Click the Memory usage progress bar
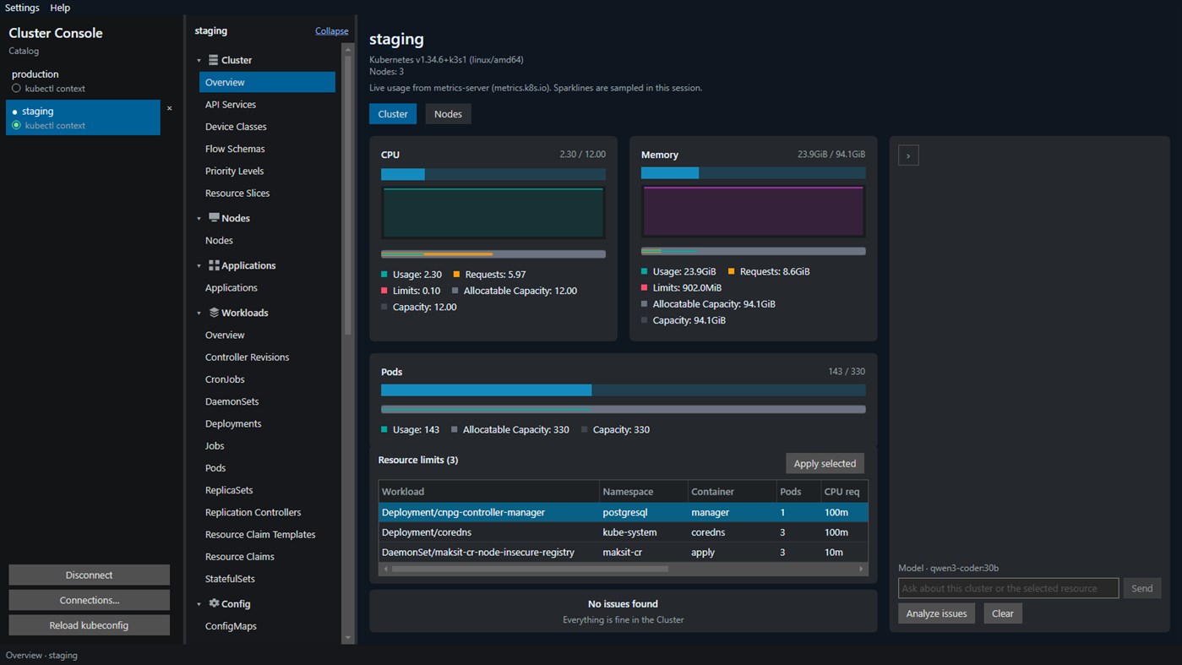 (754, 172)
